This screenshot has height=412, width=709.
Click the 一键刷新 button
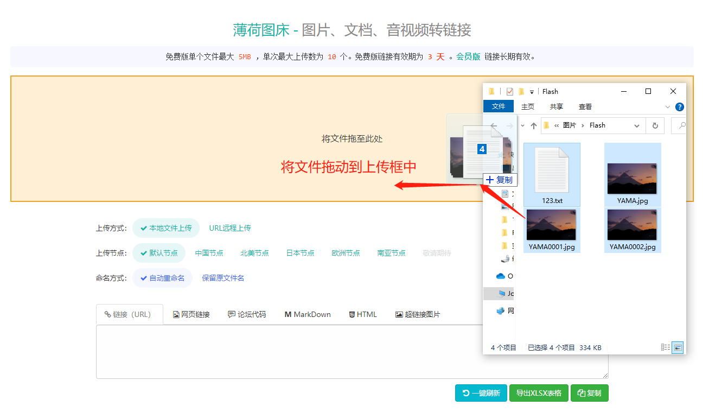[x=481, y=393]
